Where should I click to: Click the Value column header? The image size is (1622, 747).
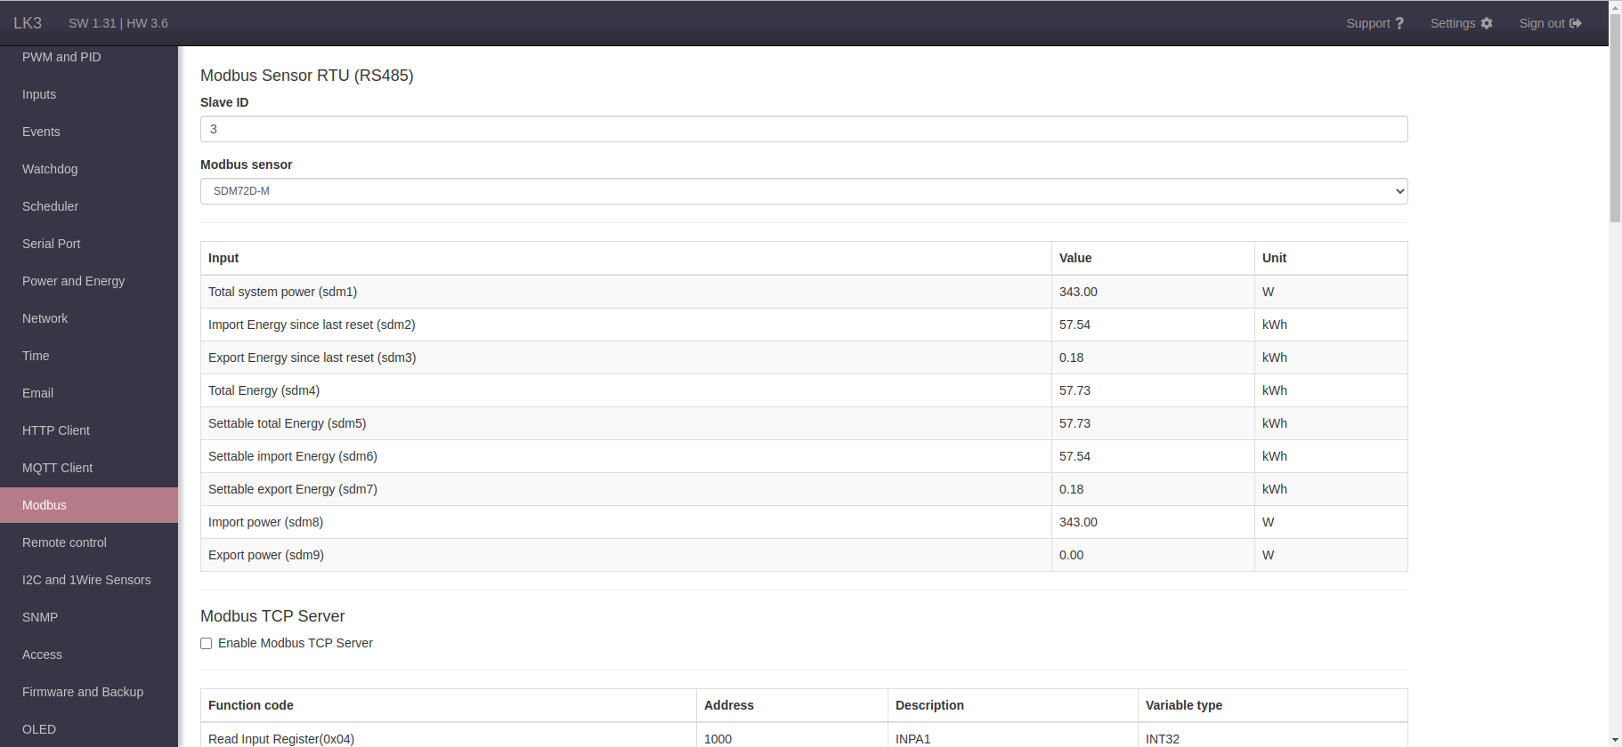pos(1075,258)
